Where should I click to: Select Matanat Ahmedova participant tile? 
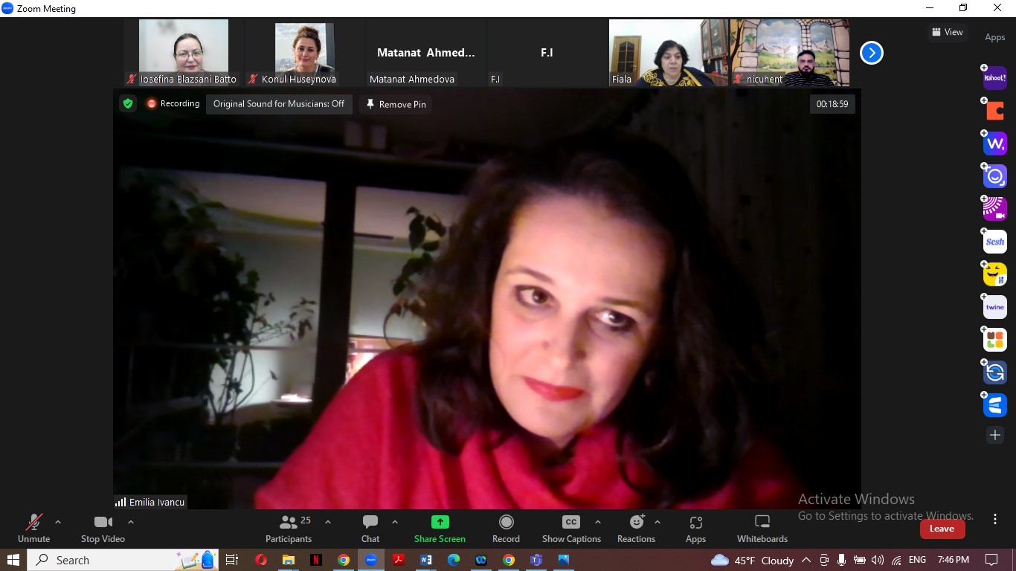(x=426, y=53)
